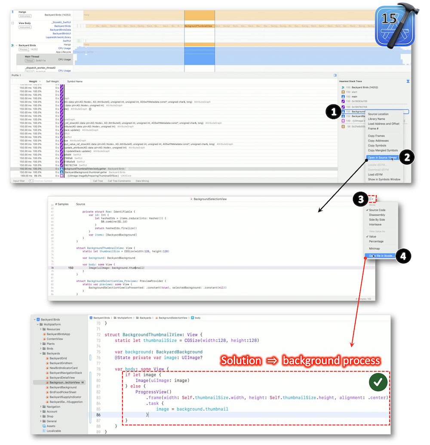Click the purple icon next to 0x19083e700
Screen dimensions: 430x445
(x=343, y=101)
